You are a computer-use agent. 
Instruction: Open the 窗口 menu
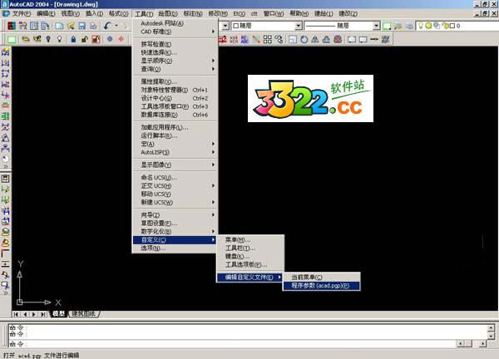coord(273,13)
